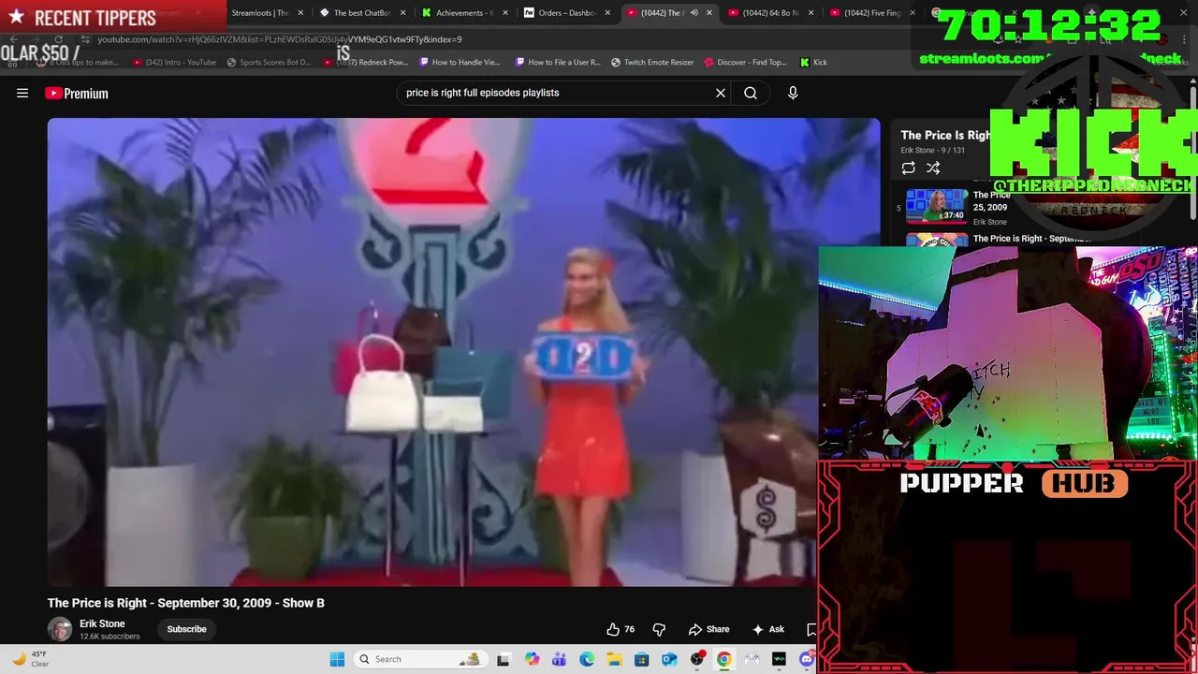Open File Explorer from the taskbar
Viewport: 1198px width, 674px height.
[x=614, y=659]
